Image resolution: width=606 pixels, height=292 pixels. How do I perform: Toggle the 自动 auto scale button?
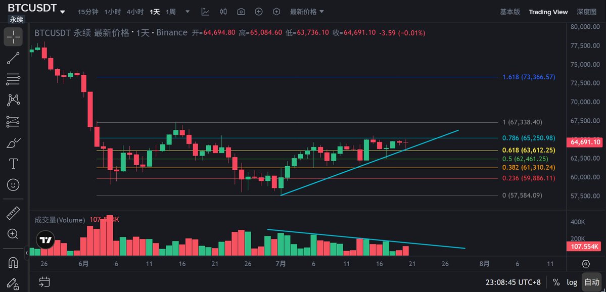pos(591,282)
